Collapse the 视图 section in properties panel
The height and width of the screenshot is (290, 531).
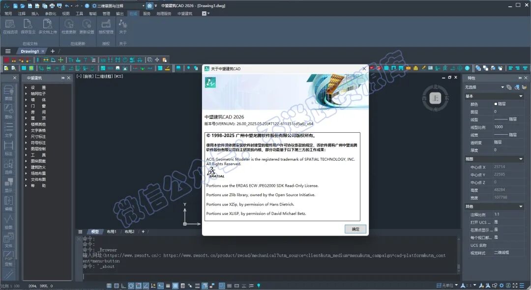point(521,159)
